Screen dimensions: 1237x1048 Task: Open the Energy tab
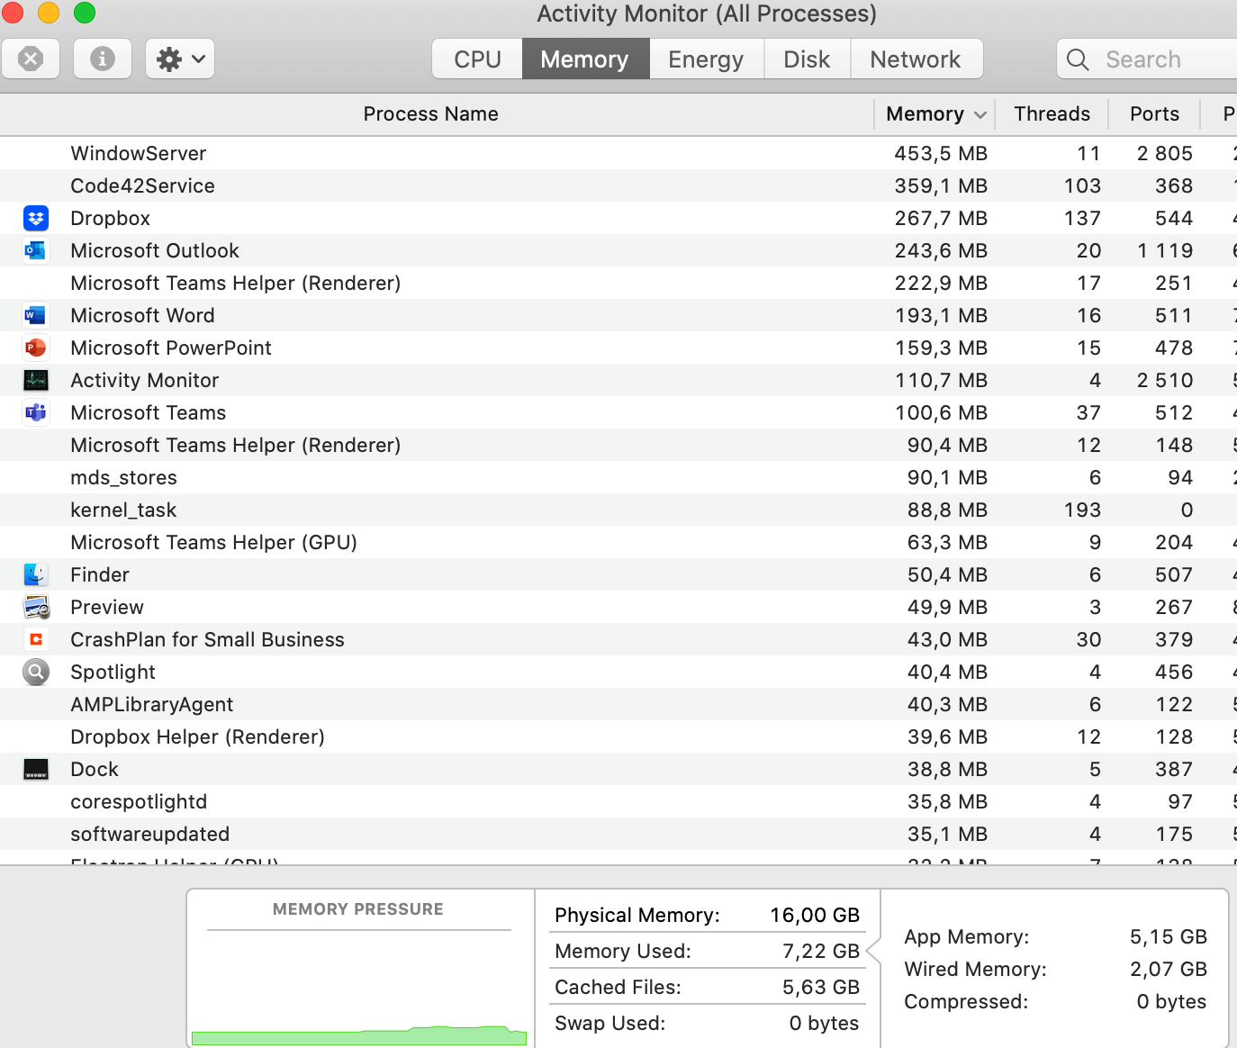[707, 59]
